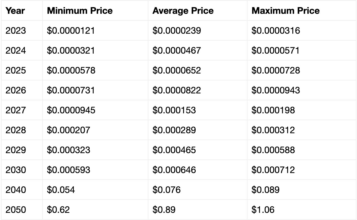This screenshot has height=220, width=357.
Task: Click the Minimum Price column header
Action: click(x=80, y=11)
